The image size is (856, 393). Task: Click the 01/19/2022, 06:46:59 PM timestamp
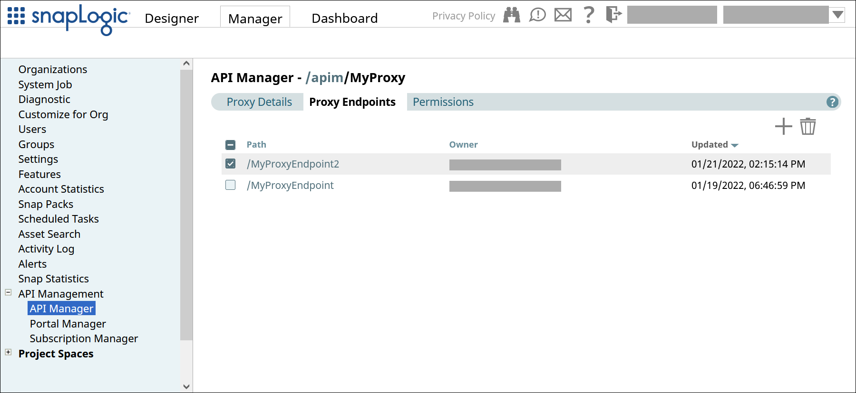click(748, 186)
